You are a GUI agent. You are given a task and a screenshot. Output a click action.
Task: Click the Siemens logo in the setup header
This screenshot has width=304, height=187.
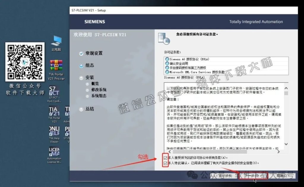95,22
